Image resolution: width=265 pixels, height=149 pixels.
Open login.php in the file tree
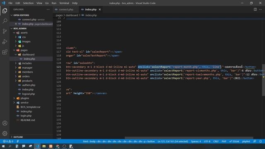click(x=26, y=116)
